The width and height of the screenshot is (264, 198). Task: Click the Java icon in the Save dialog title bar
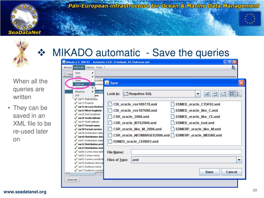coord(107,83)
